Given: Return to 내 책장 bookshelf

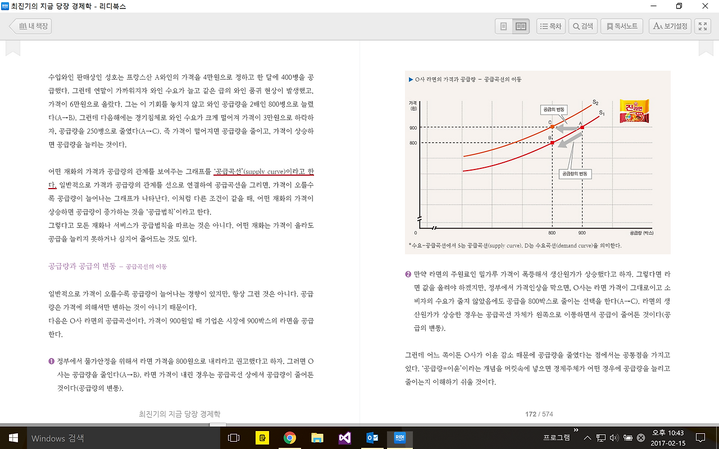Looking at the screenshot, I should pyautogui.click(x=30, y=26).
